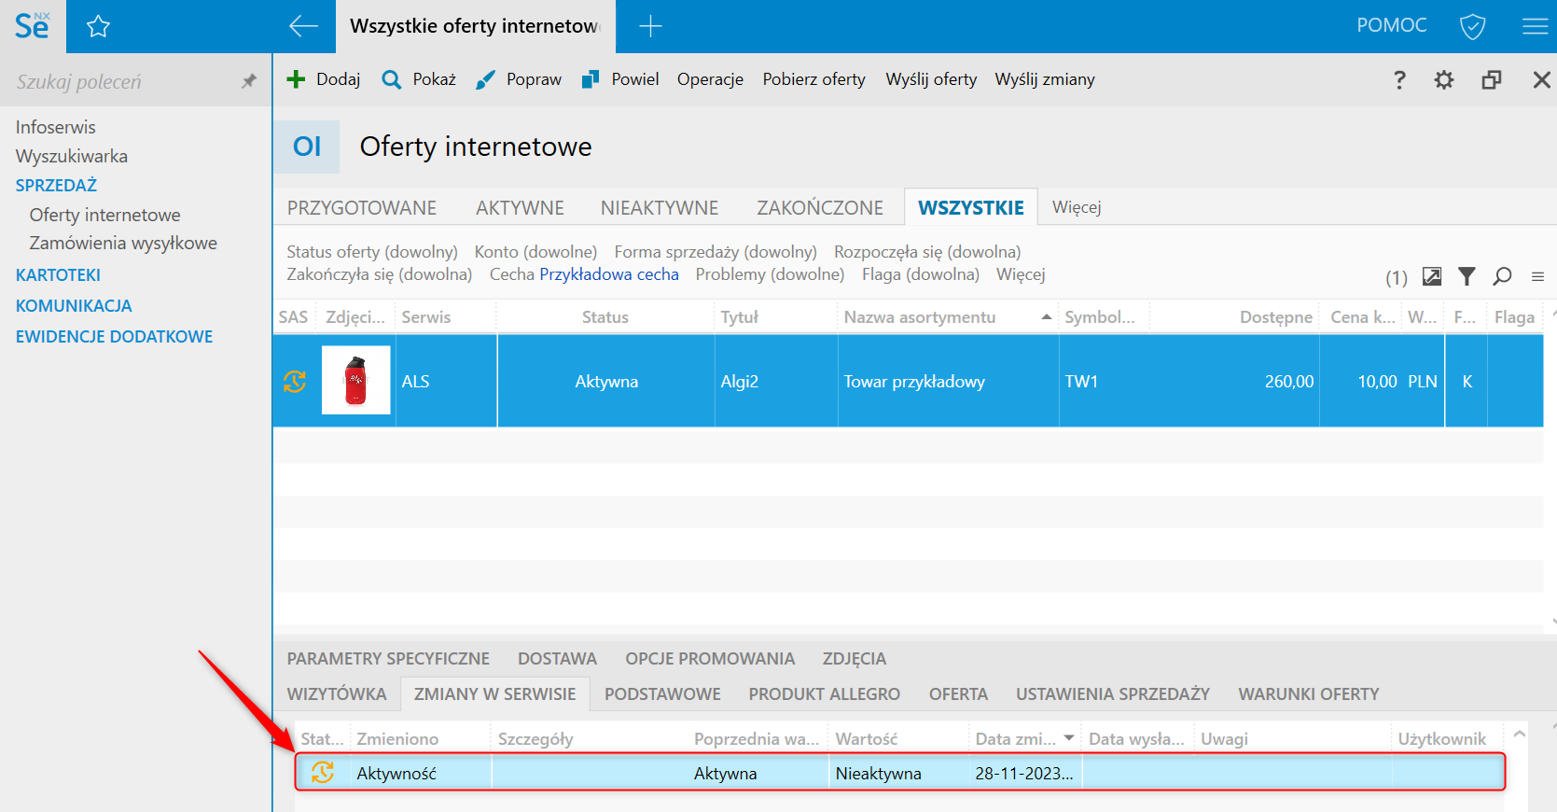
Task: Open ZDJĘCIA tab
Action: point(855,658)
